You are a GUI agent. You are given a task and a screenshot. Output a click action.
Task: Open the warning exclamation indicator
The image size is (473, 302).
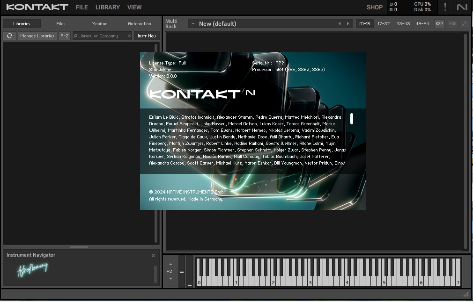(445, 7)
